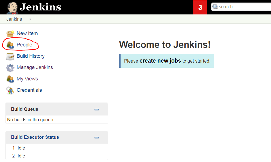Expand the breadcrumb arrow next to Jenkins
The image size is (271, 162).
pyautogui.click(x=30, y=19)
